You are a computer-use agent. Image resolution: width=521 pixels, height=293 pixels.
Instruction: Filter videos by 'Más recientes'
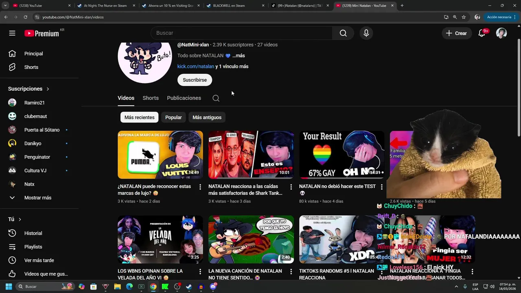[139, 117]
